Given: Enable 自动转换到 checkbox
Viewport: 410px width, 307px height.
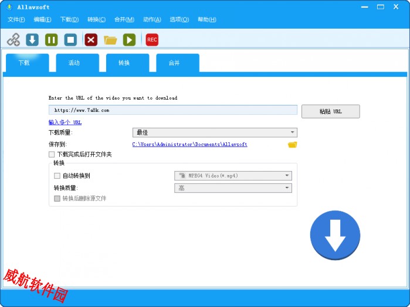Looking at the screenshot, I should click(57, 176).
